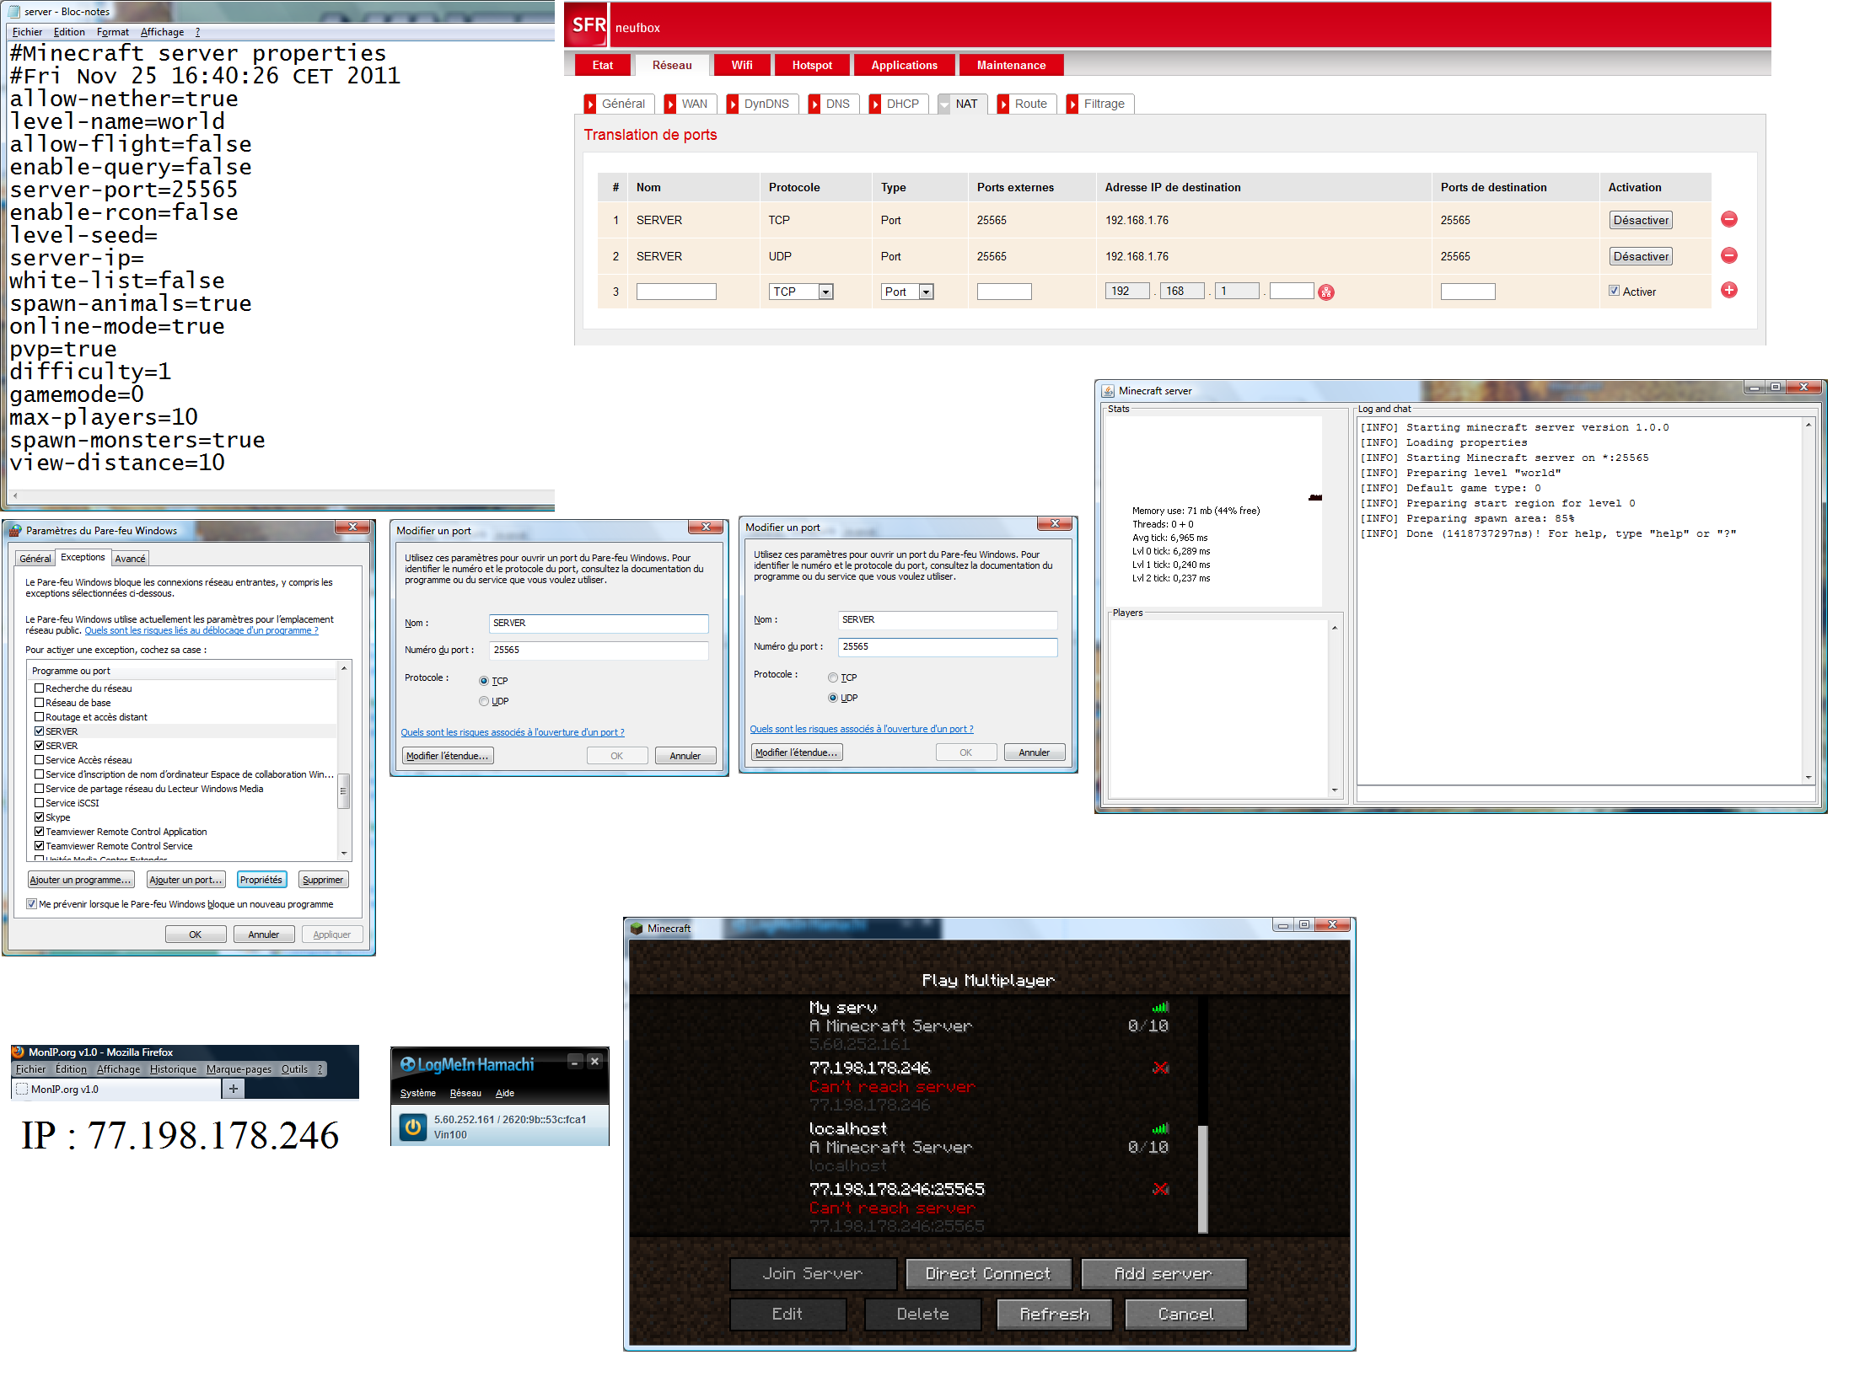The image size is (1865, 1387).
Task: Click the network picker icon beside IP fields
Action: (x=1326, y=292)
